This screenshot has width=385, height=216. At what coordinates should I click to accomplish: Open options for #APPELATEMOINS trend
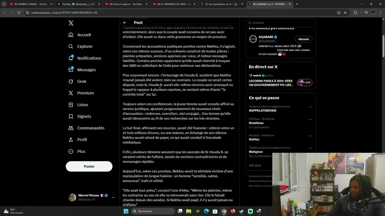310,107
